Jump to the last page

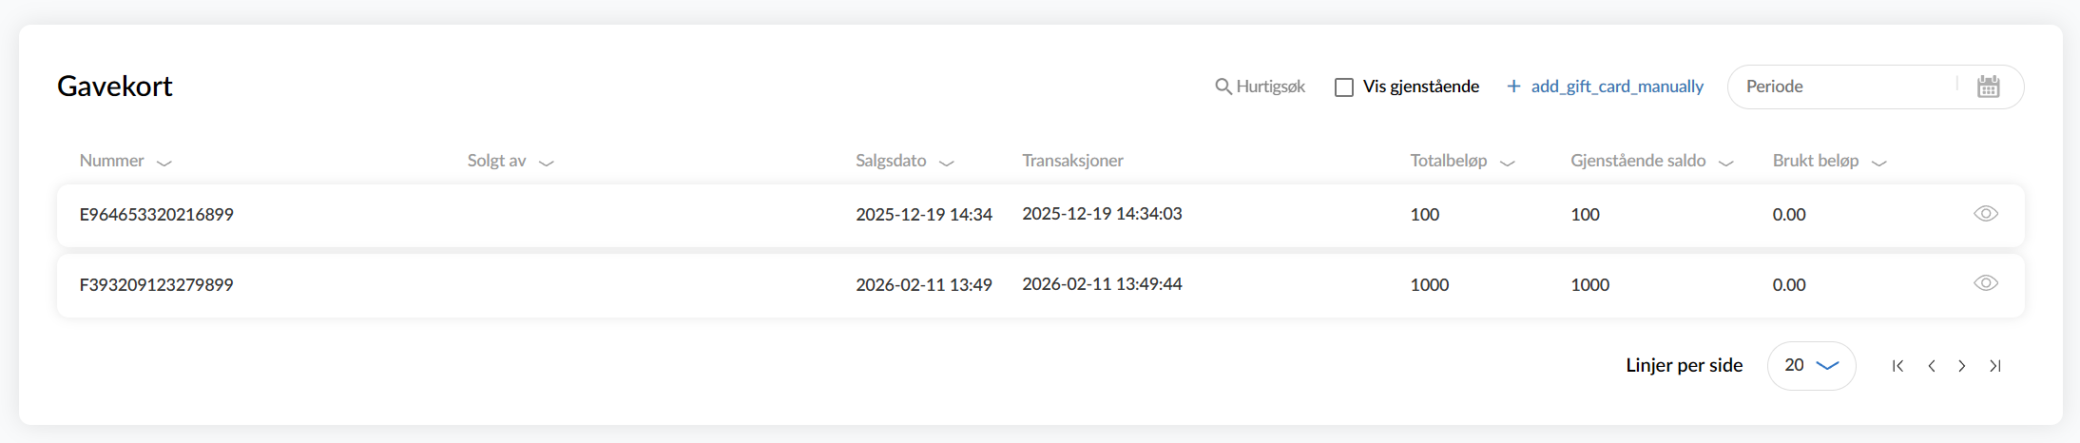pyautogui.click(x=1995, y=366)
